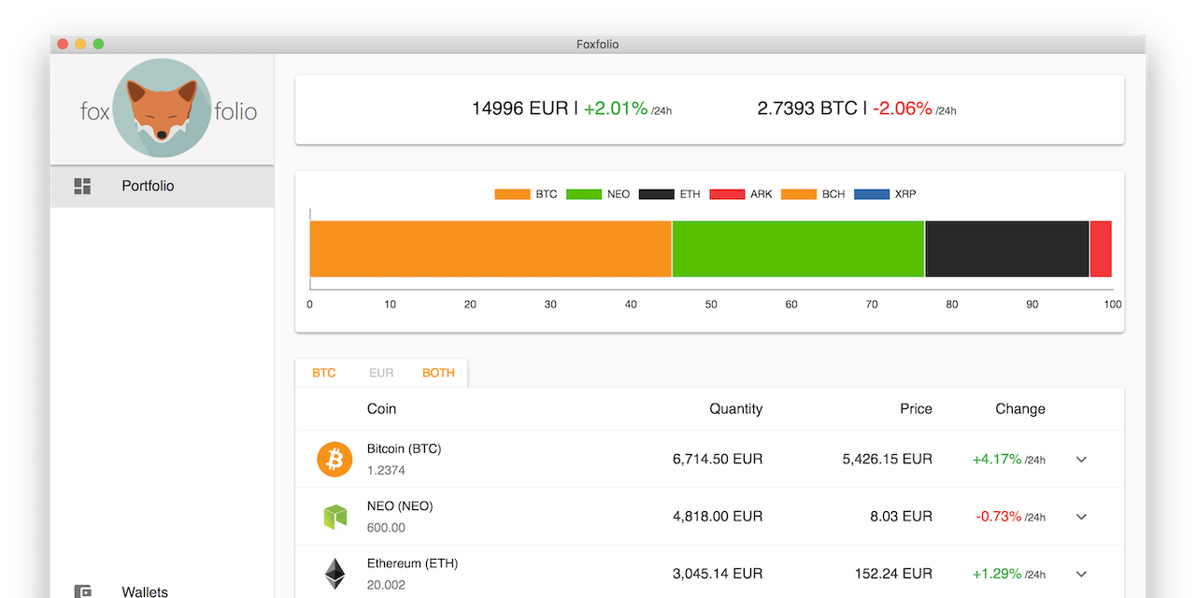
Task: Click the +1.29% Ethereum change
Action: [x=997, y=574]
